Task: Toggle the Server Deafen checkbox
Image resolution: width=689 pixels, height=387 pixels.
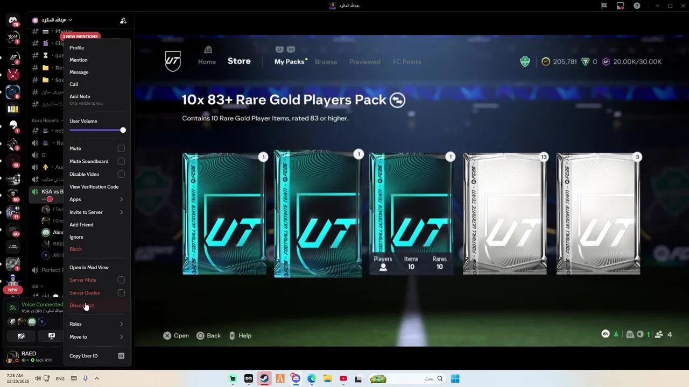Action: [121, 293]
